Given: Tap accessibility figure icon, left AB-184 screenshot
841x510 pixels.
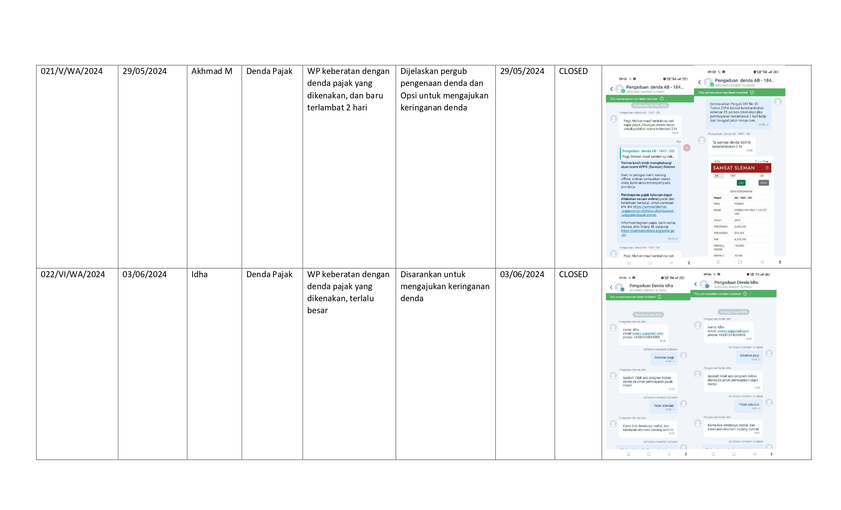Looking at the screenshot, I should (689, 263).
